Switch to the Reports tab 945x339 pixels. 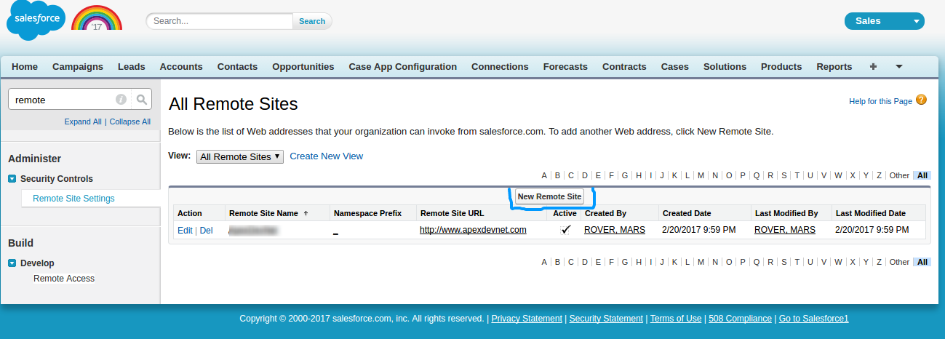(834, 66)
